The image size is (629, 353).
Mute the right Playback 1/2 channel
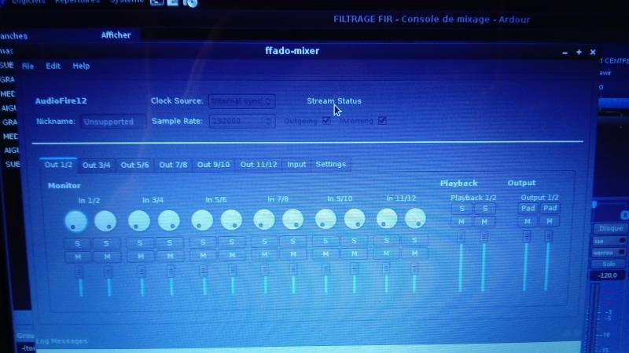pos(484,222)
